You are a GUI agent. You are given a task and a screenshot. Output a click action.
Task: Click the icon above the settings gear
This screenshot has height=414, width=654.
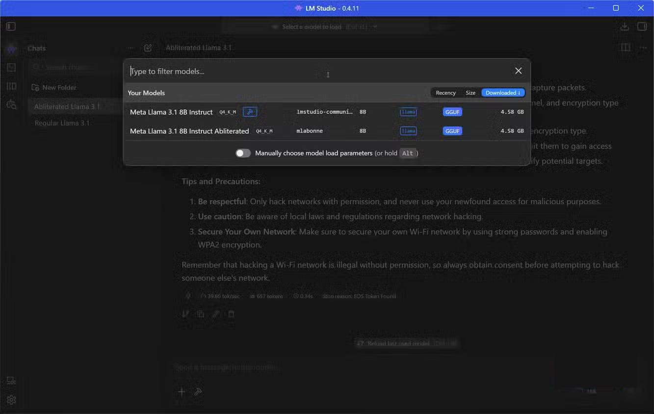tap(11, 381)
